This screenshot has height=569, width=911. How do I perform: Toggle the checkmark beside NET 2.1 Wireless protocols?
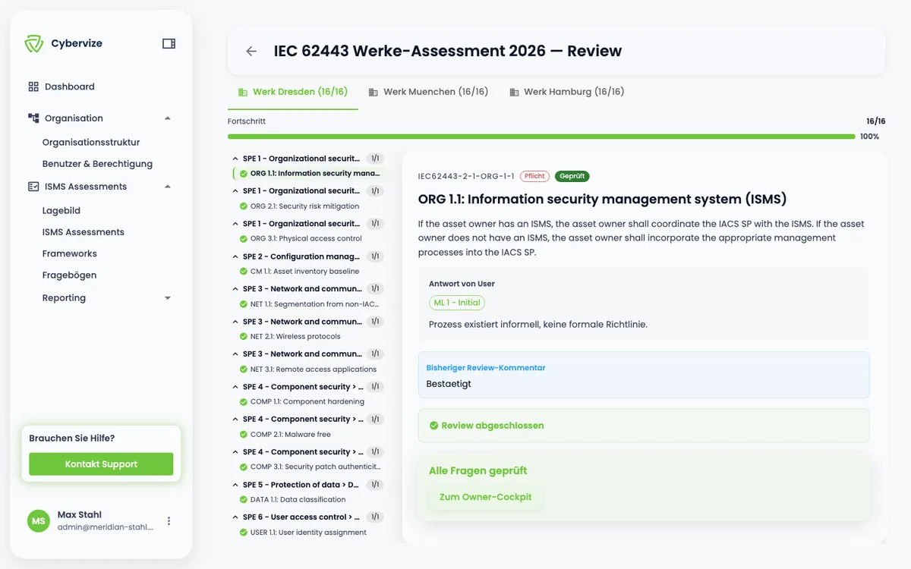[x=243, y=336]
